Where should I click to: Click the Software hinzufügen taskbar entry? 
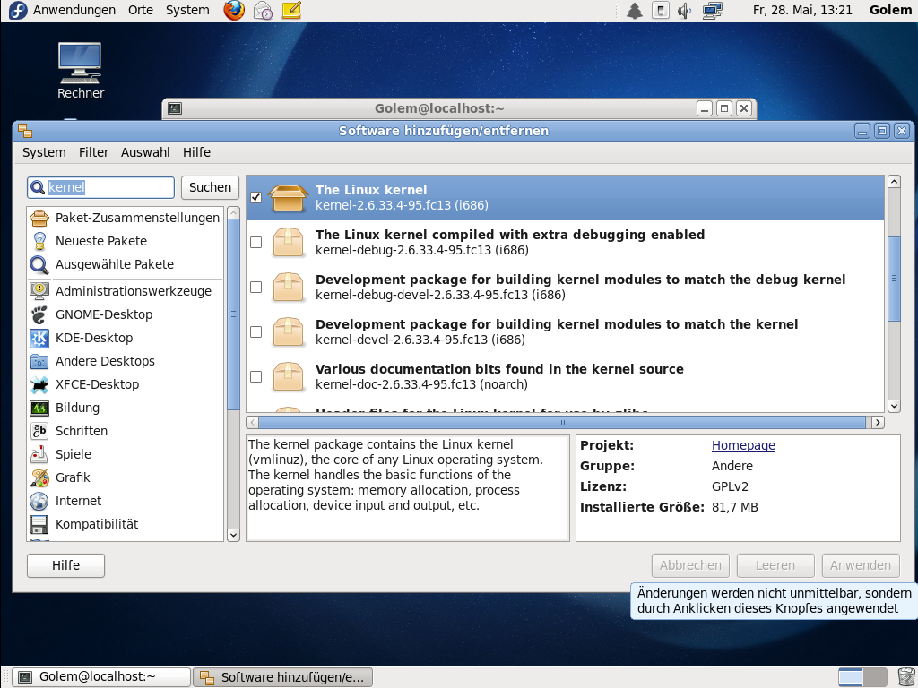pos(282,677)
